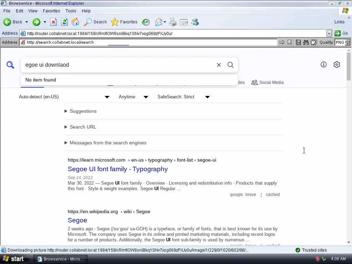Open the Auto-detect language dropdown
This screenshot has height=264, width=352.
64,97
